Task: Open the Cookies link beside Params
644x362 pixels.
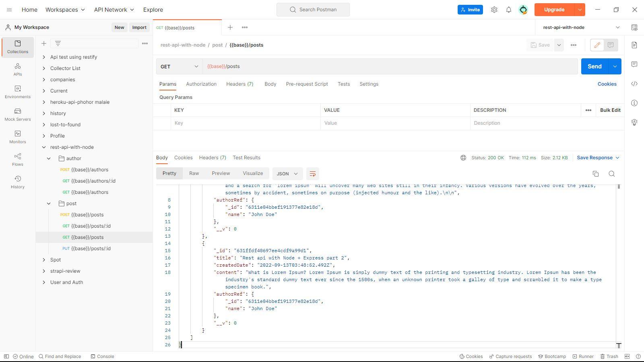Action: [607, 84]
